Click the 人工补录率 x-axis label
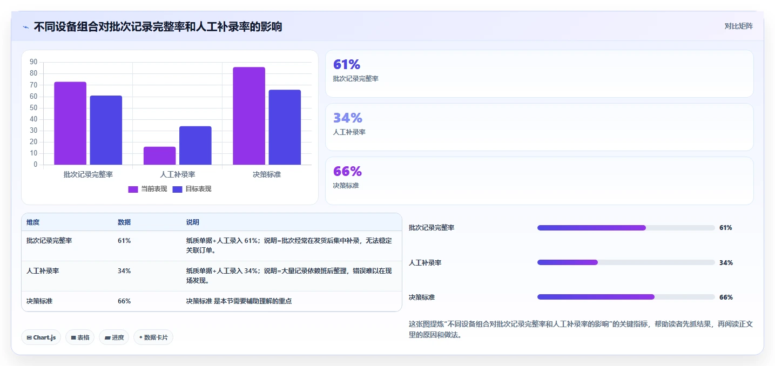This screenshot has height=366, width=775. pyautogui.click(x=178, y=174)
